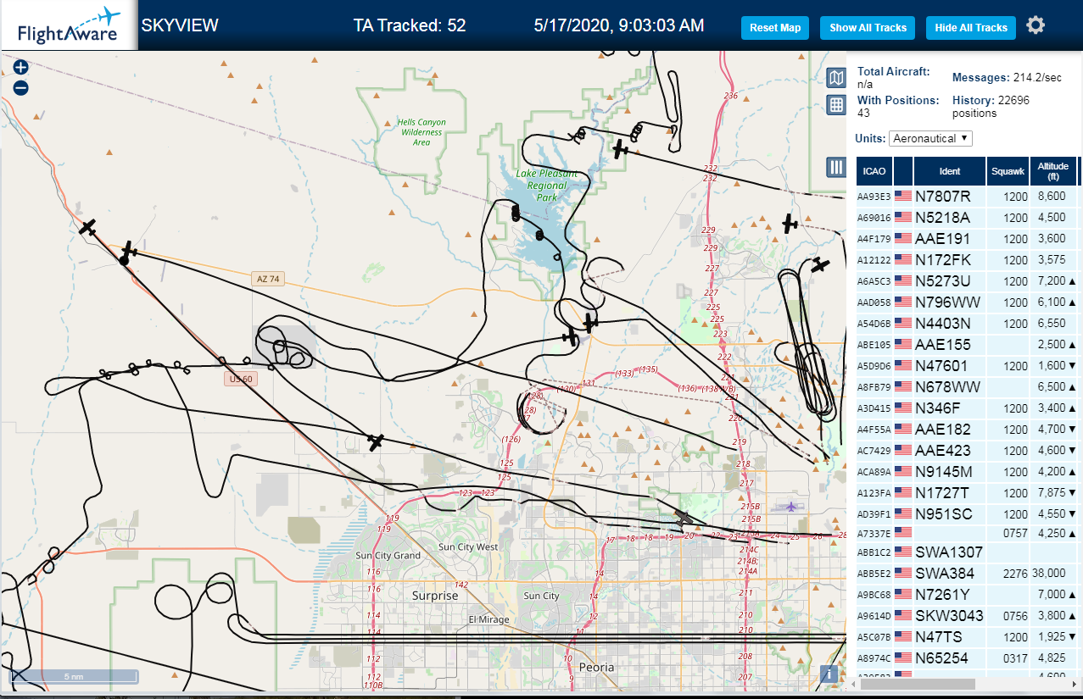Select the aircraft icon next to AZ 74 junction dot

coord(128,251)
